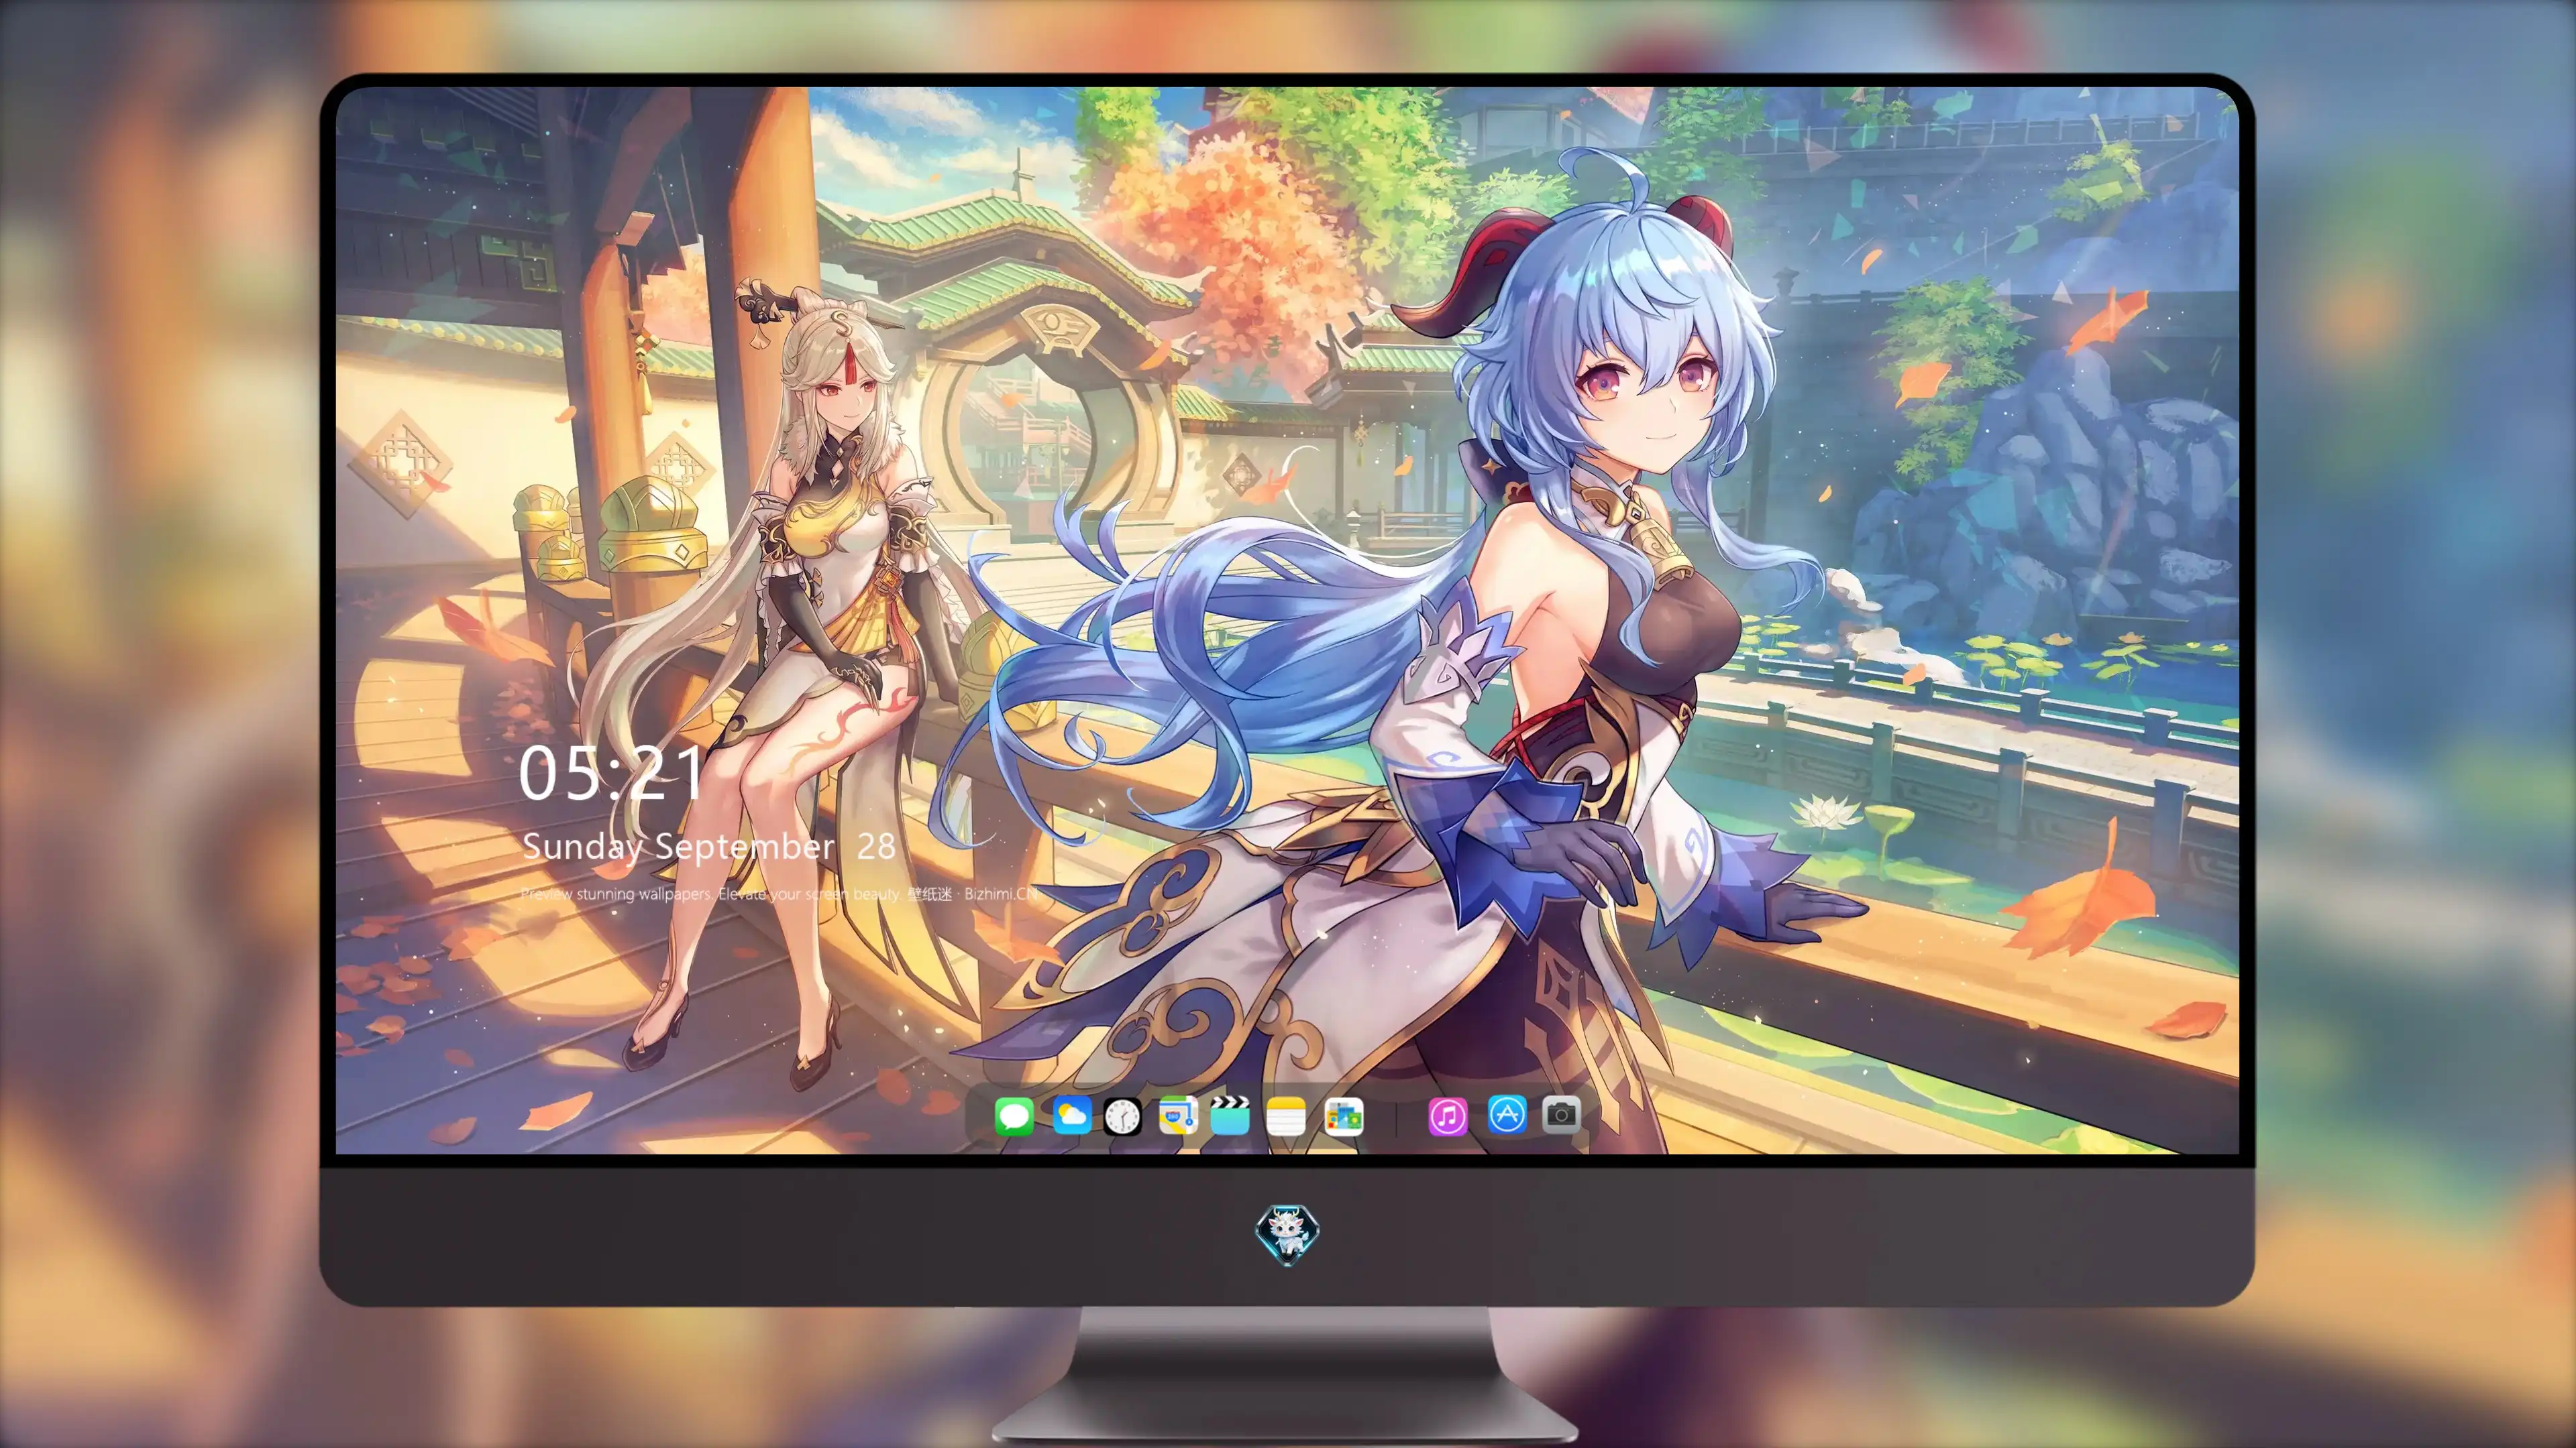
Task: Launch the Weather app from the dock
Action: [1071, 1115]
